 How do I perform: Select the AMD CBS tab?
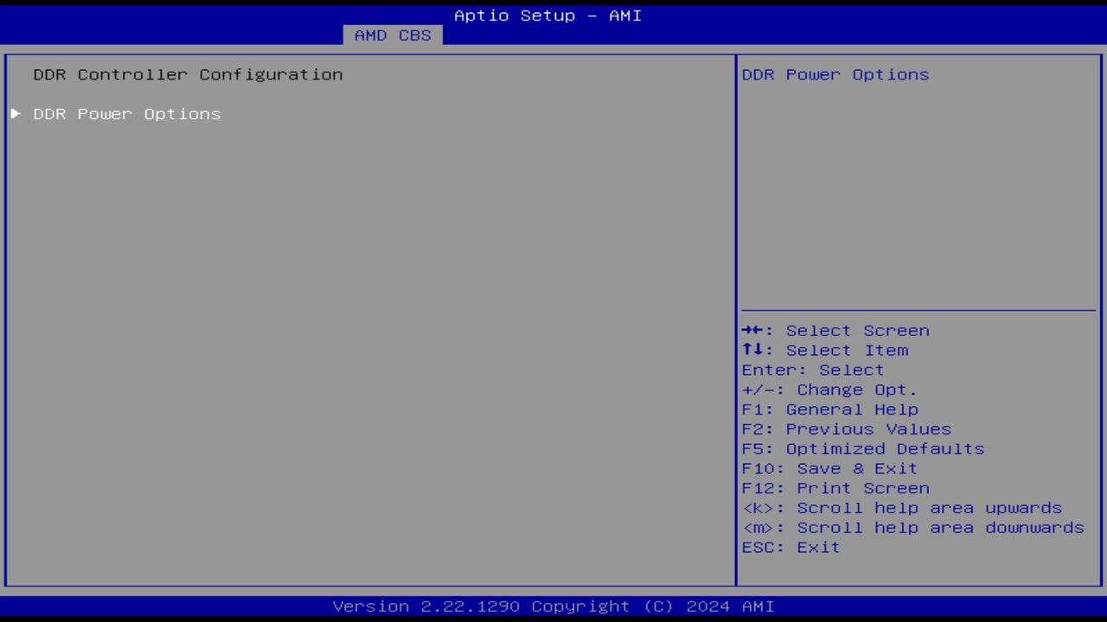(x=393, y=35)
